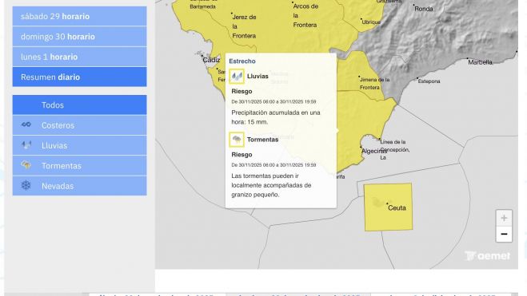527x296 pixels.
Task: Click the Jimena de la Frontera label
Action: point(374,84)
